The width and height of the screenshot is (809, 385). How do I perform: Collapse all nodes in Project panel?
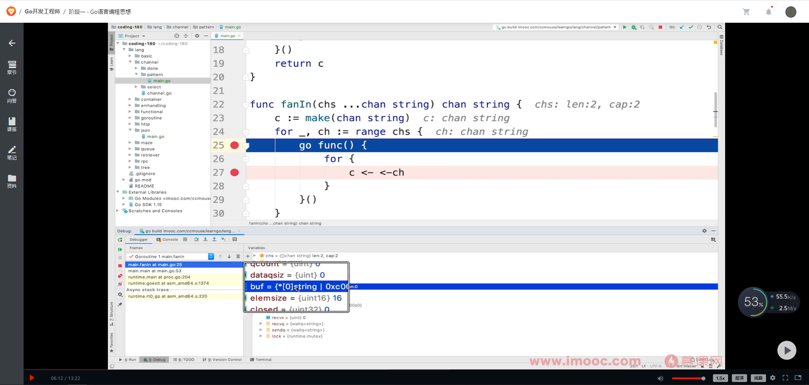point(186,36)
